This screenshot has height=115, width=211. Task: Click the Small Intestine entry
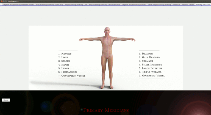point(151,65)
